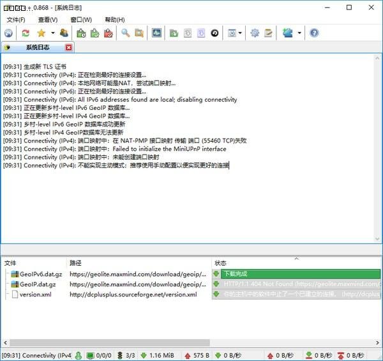This screenshot has height=361, width=383.
Task: Open the Download Queue clock-bag icon
Action: 81,33
